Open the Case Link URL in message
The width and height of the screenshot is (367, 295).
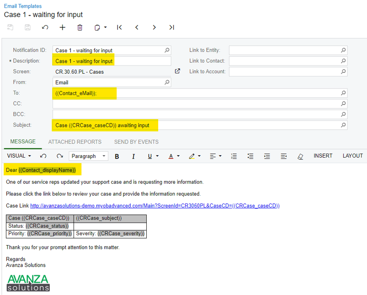155,206
